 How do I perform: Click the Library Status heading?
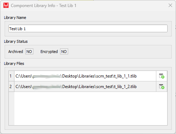pyautogui.click(x=16, y=41)
